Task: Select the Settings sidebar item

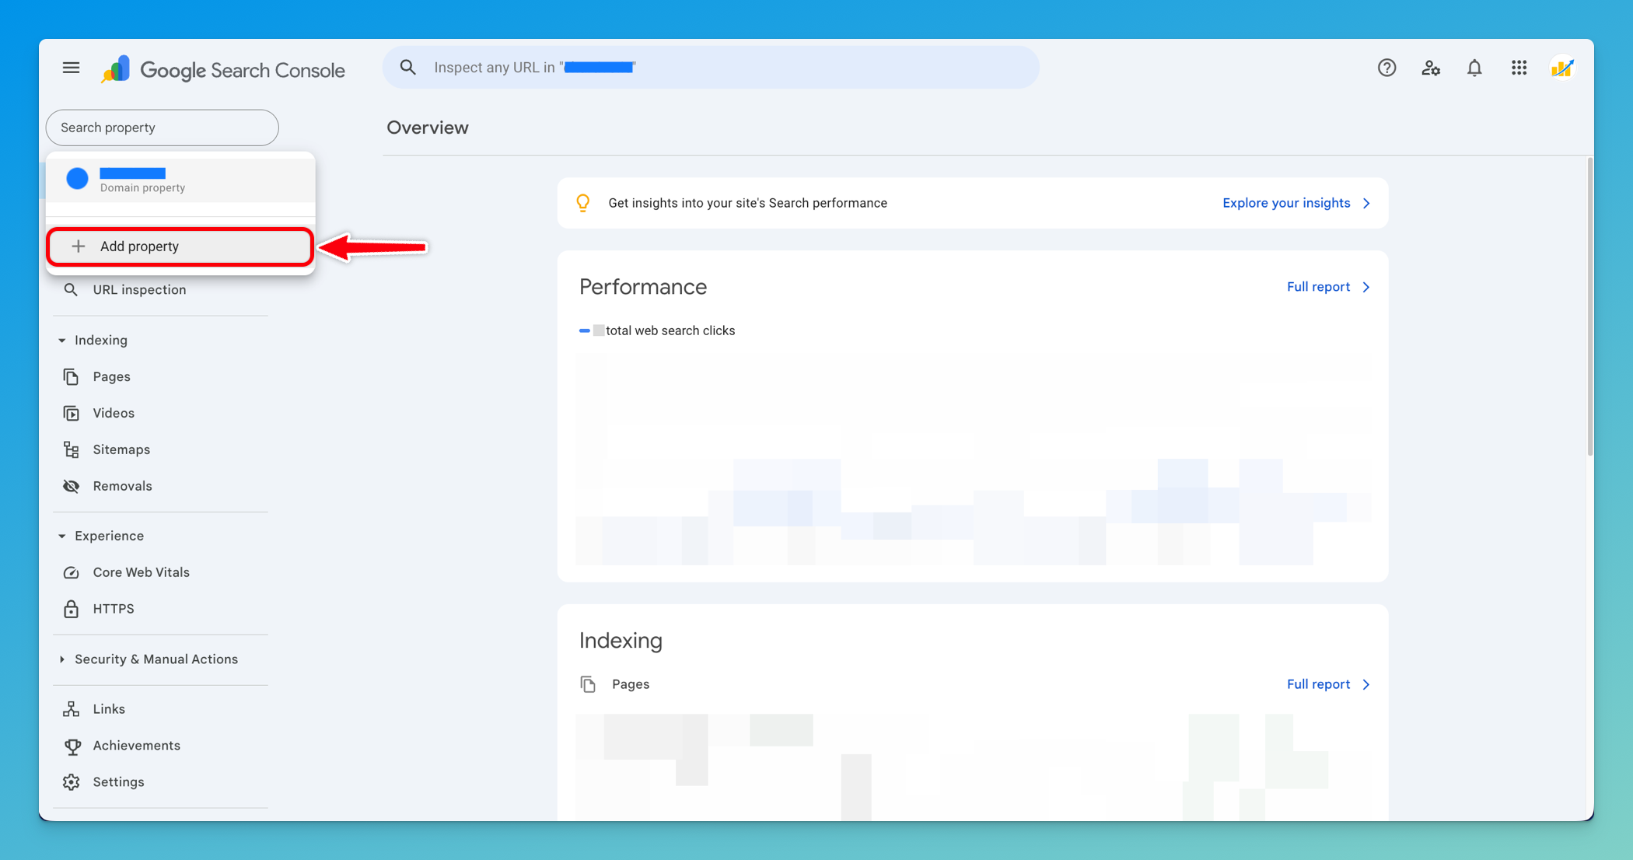Action: (118, 782)
